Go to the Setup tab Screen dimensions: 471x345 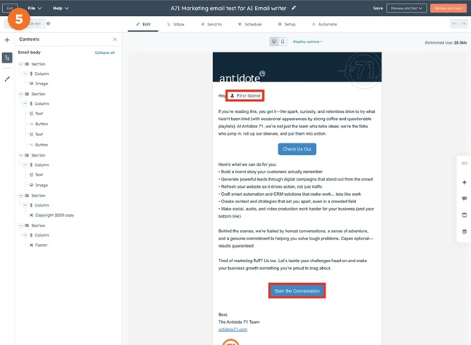(x=286, y=24)
